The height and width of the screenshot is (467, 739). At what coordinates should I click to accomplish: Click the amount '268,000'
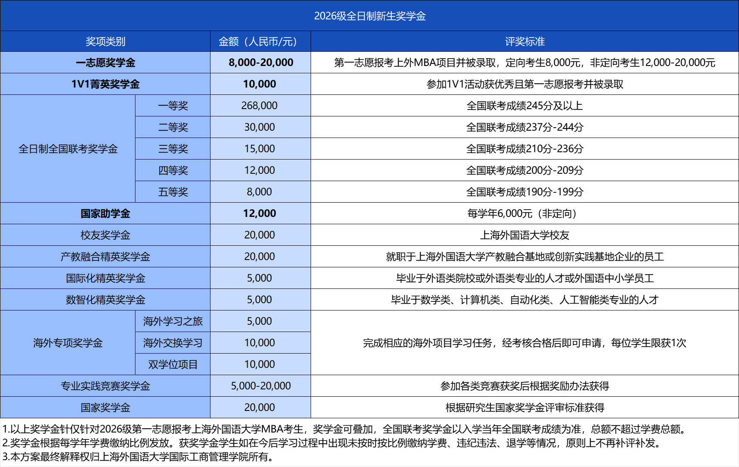259,106
